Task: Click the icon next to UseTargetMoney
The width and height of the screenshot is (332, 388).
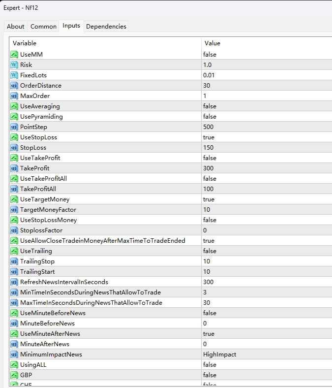Action: pos(14,199)
